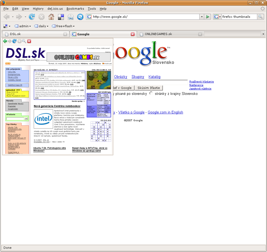
Task: Expand the address bar URL history dropdown
Action: 202,17
